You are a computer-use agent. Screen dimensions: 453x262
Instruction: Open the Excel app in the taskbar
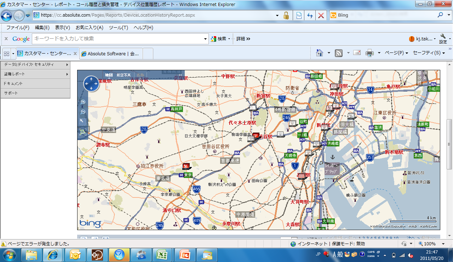(x=163, y=255)
